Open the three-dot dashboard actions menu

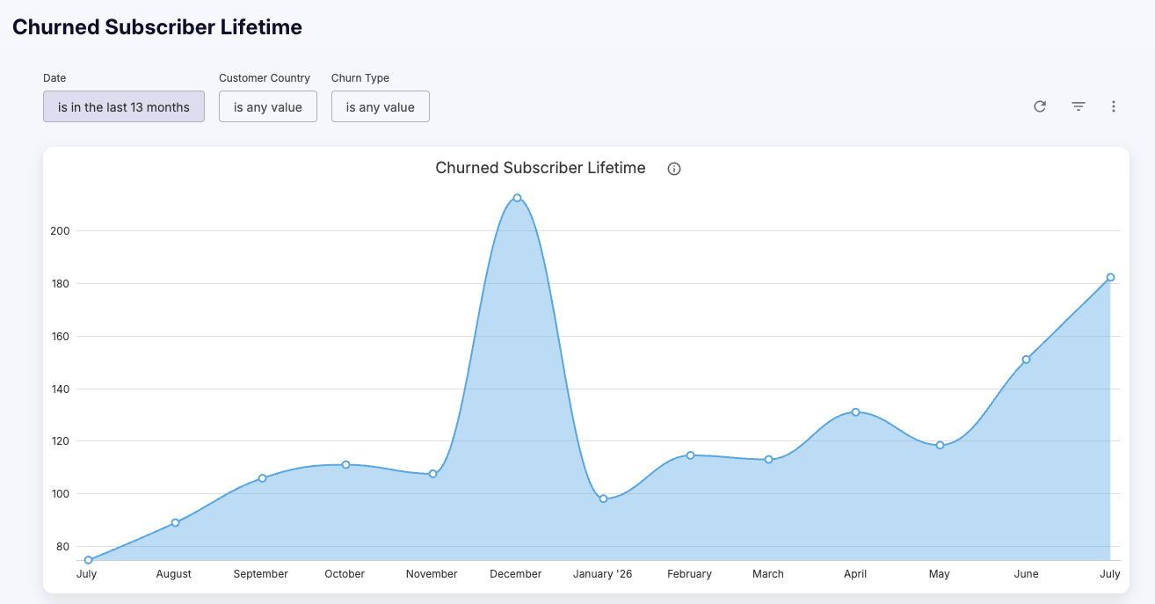(x=1114, y=106)
